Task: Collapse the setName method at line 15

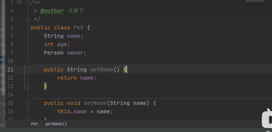Action: coord(28,103)
